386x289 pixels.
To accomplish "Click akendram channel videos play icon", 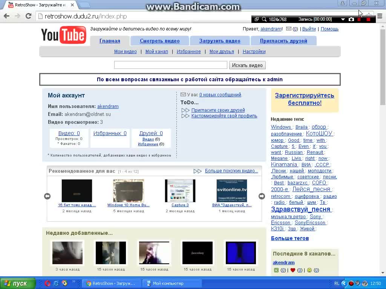I will click(276, 270).
